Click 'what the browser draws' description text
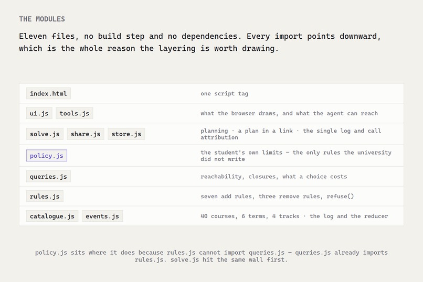 289,113
